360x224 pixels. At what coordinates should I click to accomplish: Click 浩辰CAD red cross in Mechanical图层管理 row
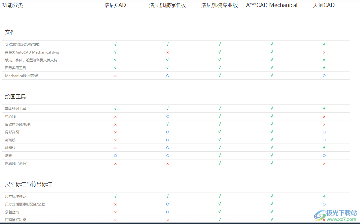coord(115,76)
